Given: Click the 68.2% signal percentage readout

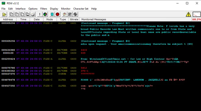Looking at the screenshot, I should point(197,19).
